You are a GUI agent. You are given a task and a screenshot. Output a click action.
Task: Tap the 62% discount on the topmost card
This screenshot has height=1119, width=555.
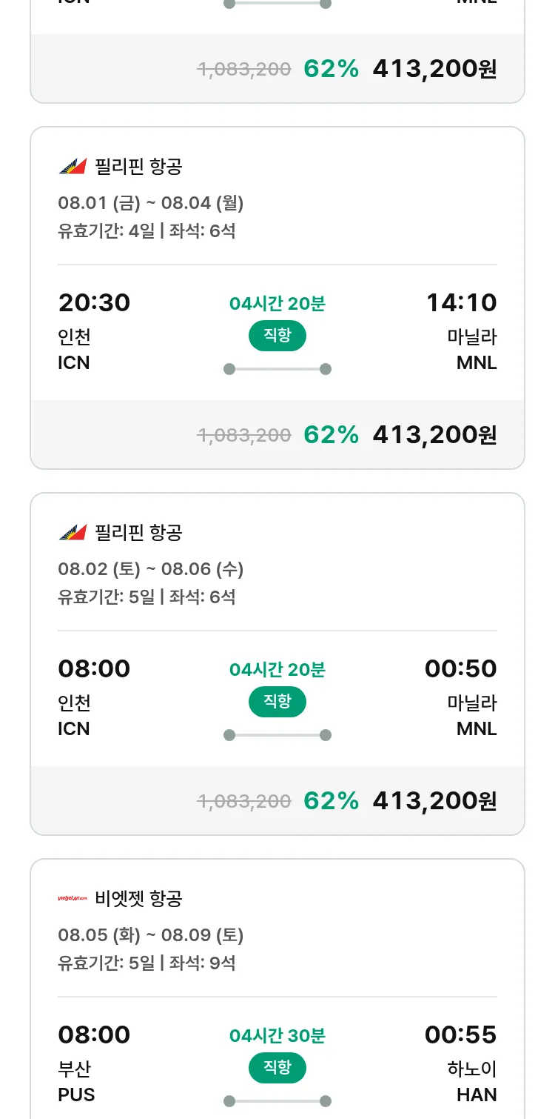pyautogui.click(x=331, y=69)
